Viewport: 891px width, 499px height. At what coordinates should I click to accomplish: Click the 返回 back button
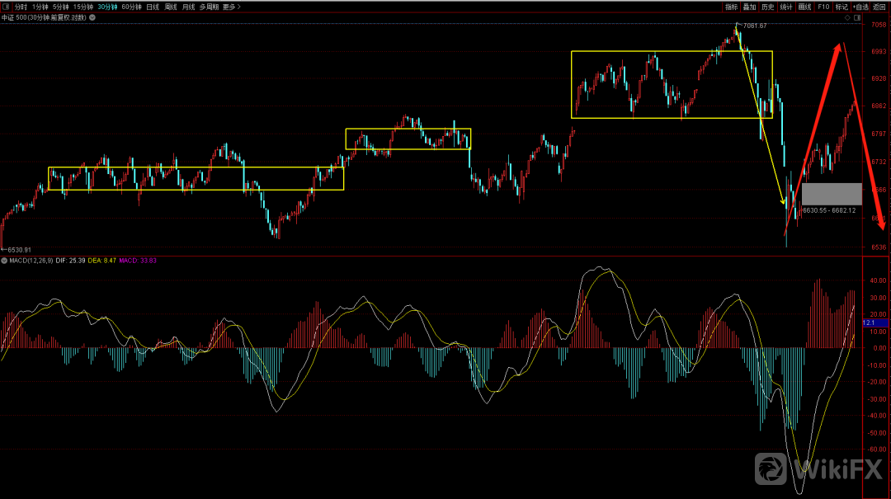coord(879,7)
